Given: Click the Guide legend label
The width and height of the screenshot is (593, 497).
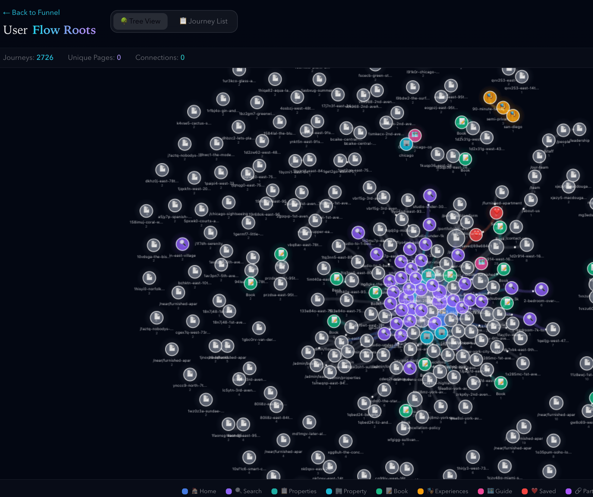Looking at the screenshot, I should click(500, 491).
